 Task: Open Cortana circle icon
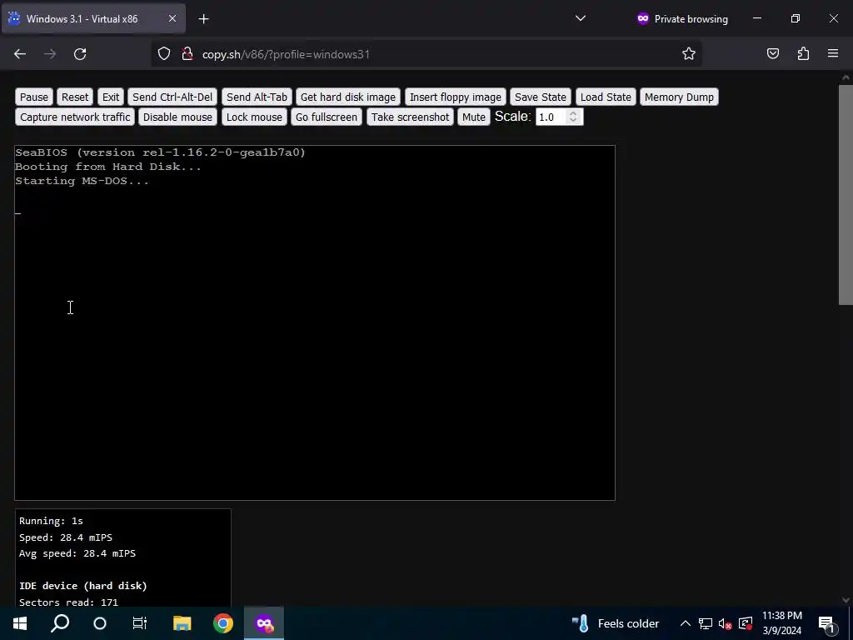100,623
